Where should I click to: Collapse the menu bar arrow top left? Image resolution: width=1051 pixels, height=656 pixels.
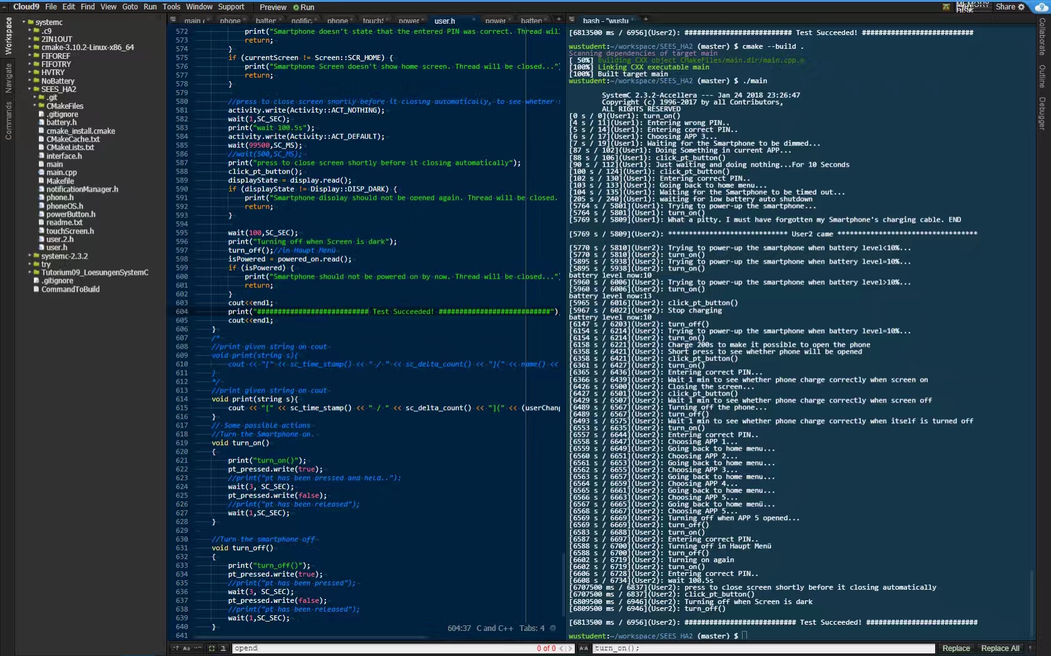(x=4, y=7)
